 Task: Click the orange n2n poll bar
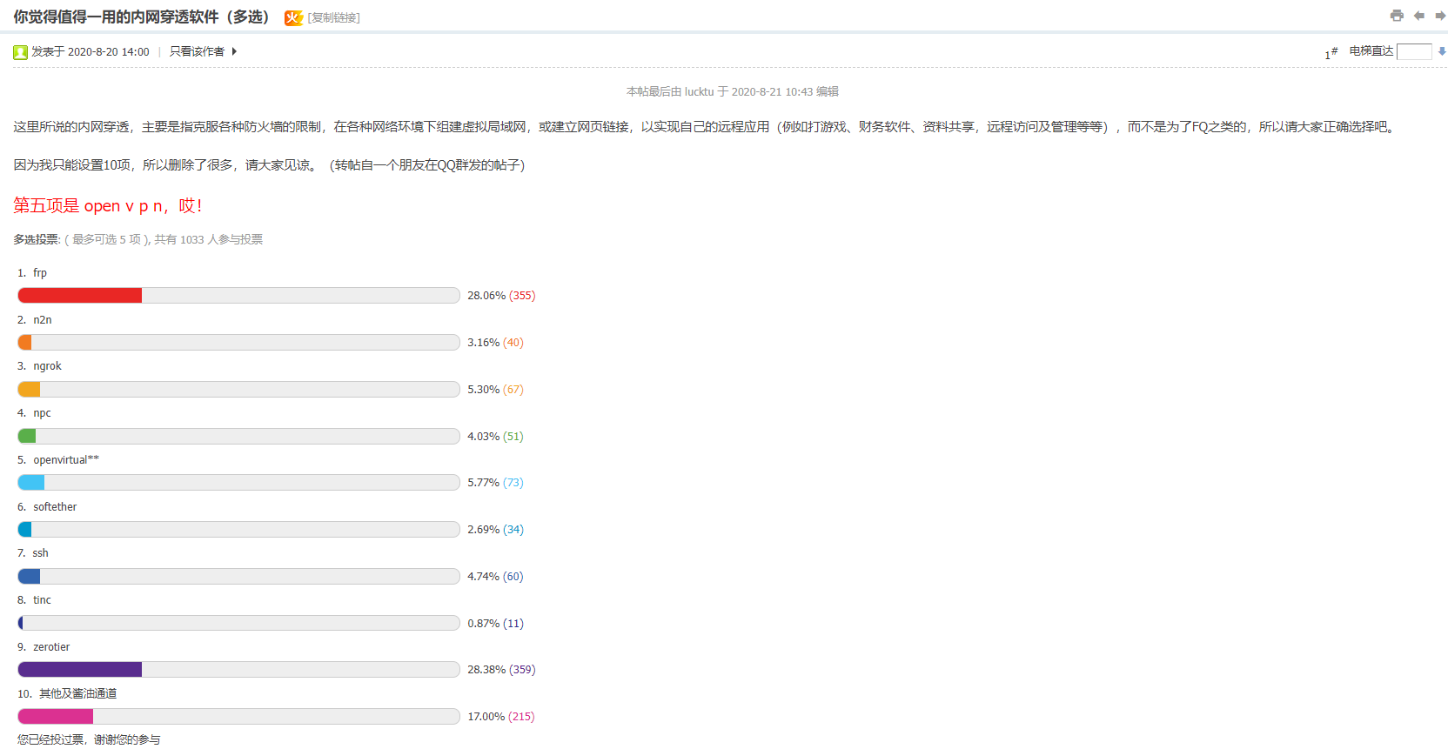point(25,343)
